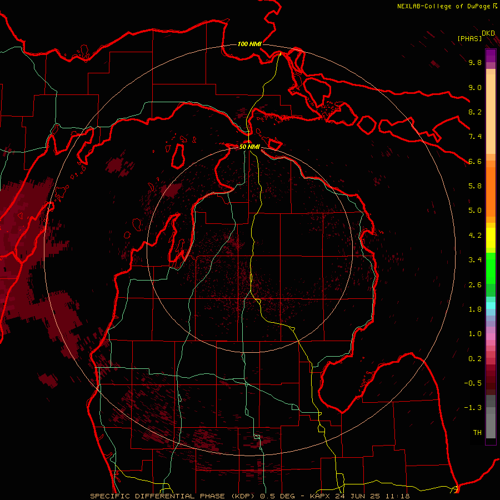Click the cyan segment of the color bar

tap(491, 306)
